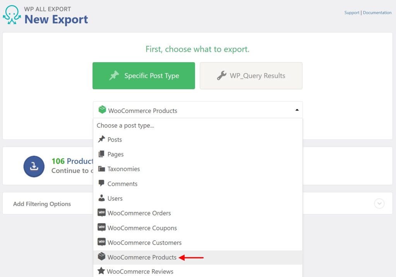Viewport: 396px width, 277px height.
Task: Click the box icon beside WooCommerce Products option
Action: click(102, 256)
